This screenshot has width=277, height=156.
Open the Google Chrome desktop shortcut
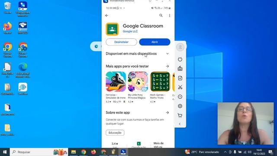coord(7,50)
